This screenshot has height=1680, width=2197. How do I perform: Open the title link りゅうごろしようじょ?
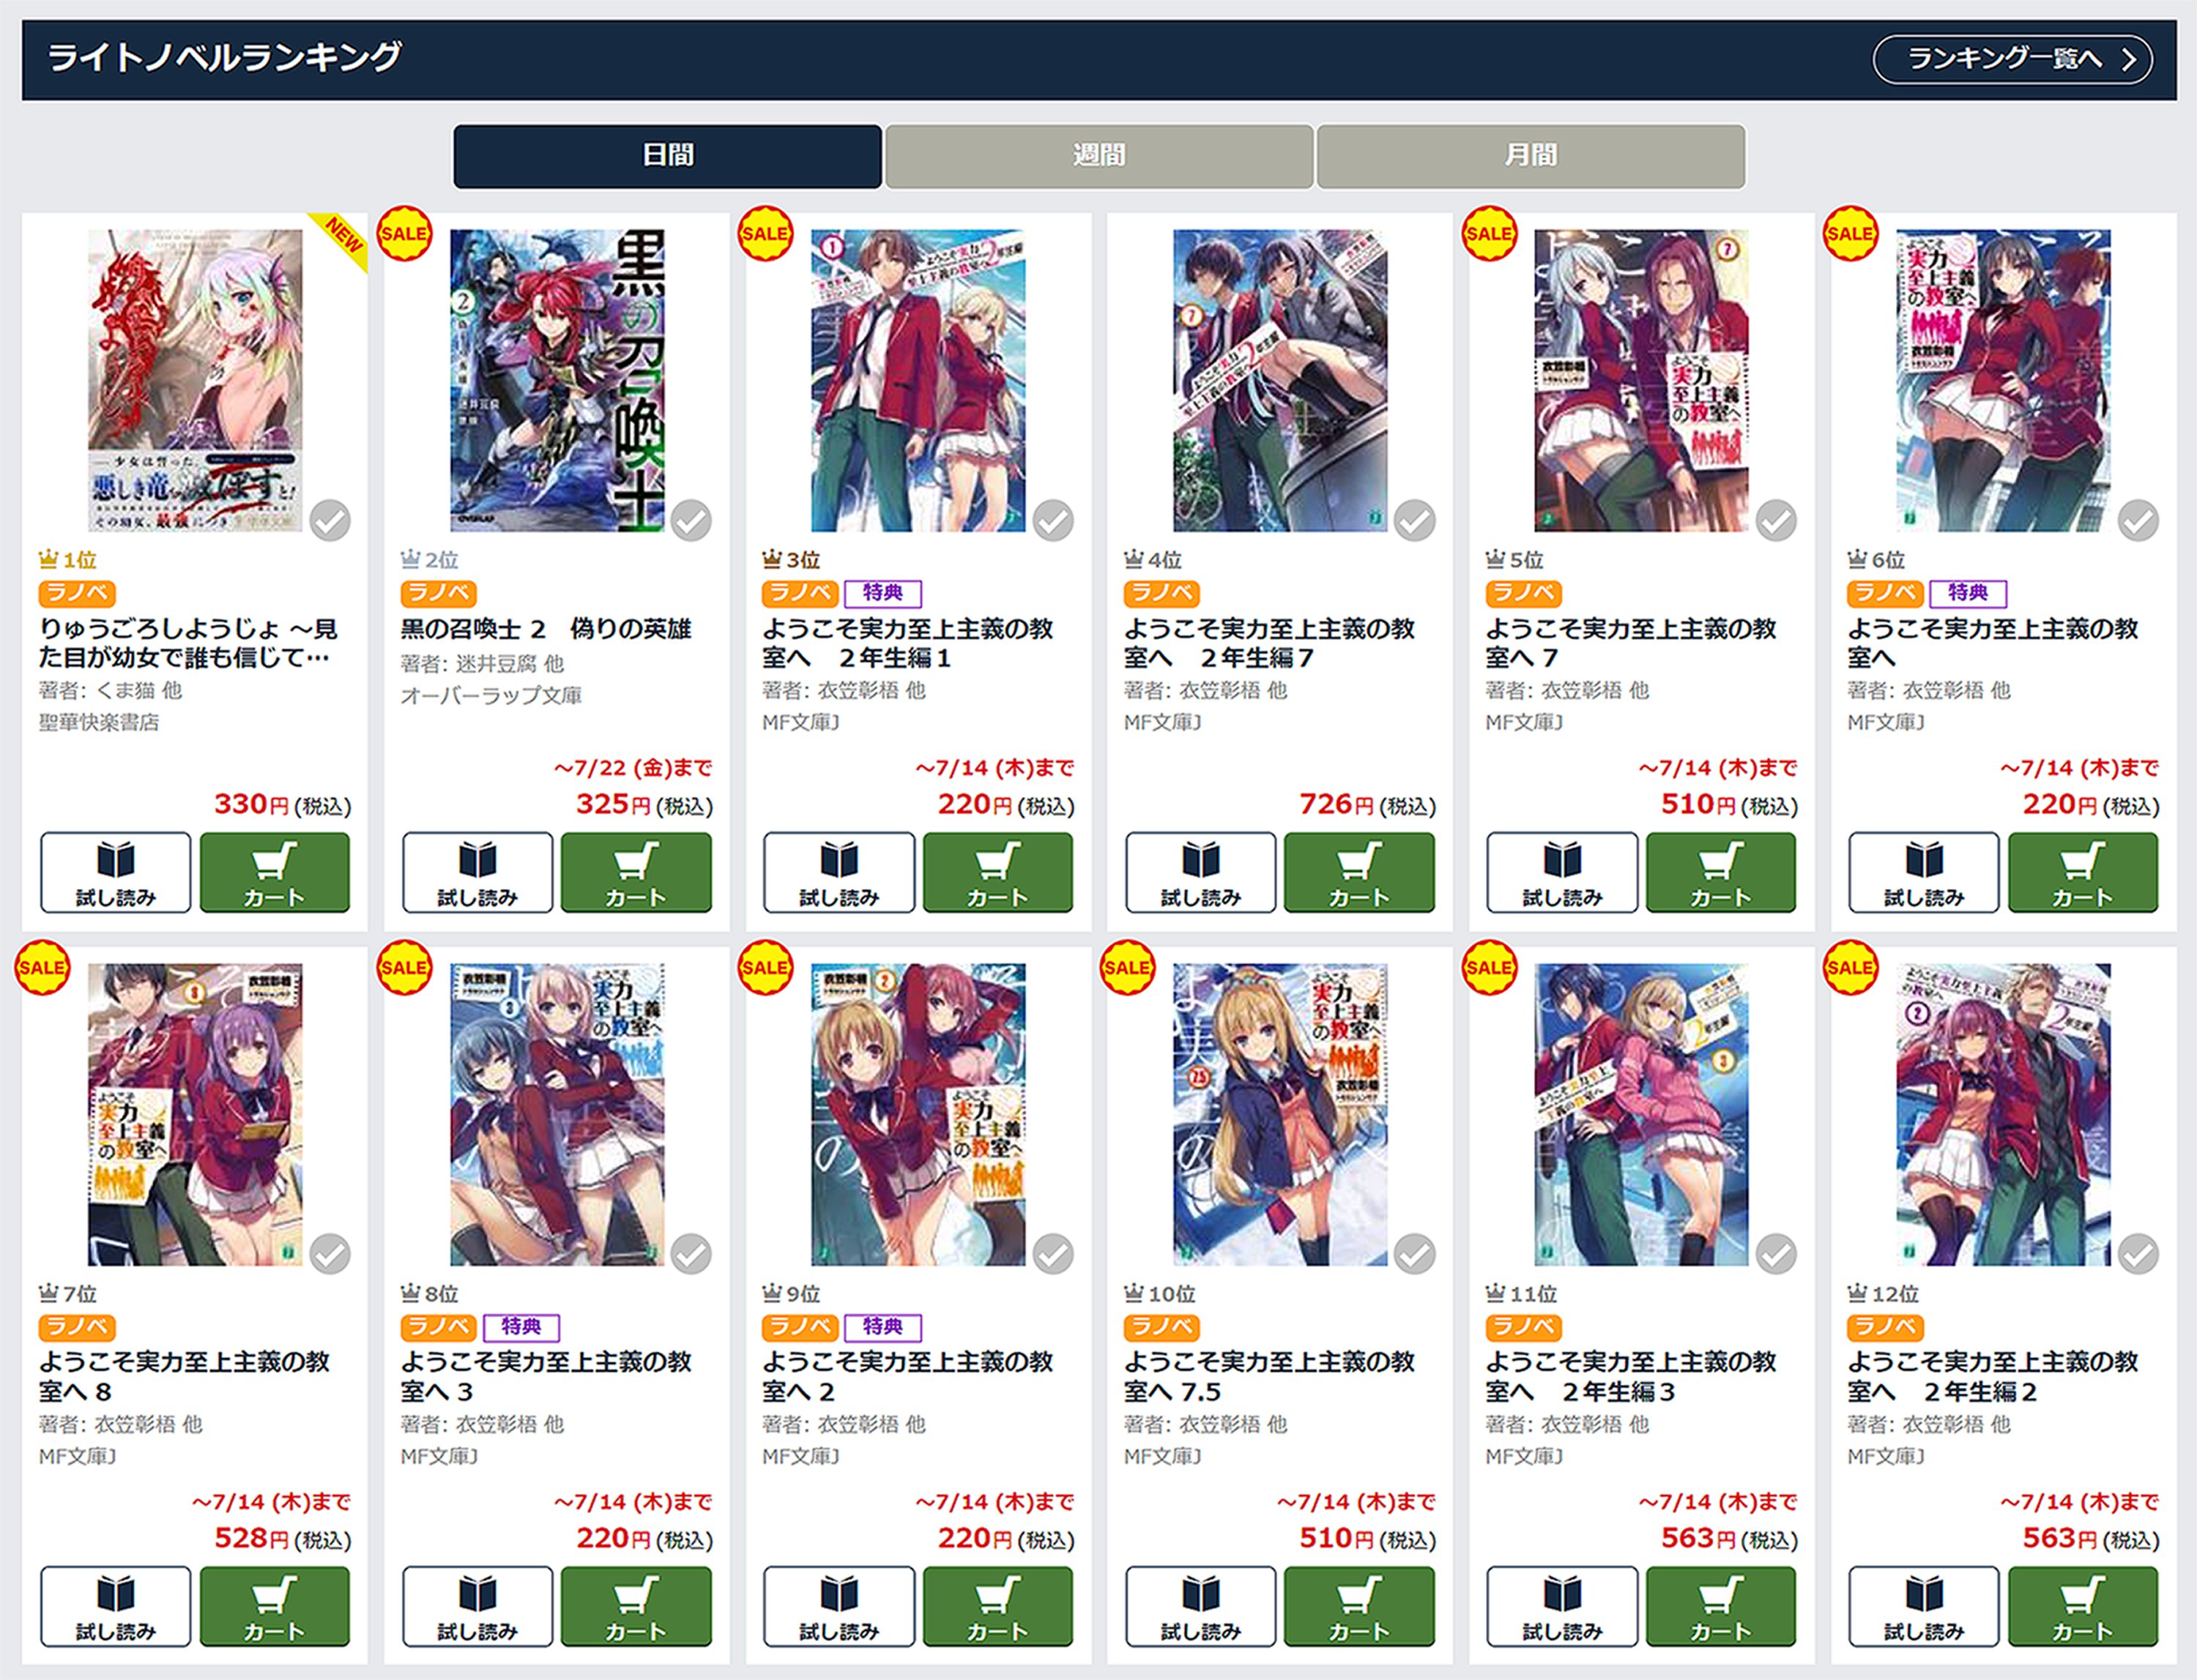click(x=189, y=643)
